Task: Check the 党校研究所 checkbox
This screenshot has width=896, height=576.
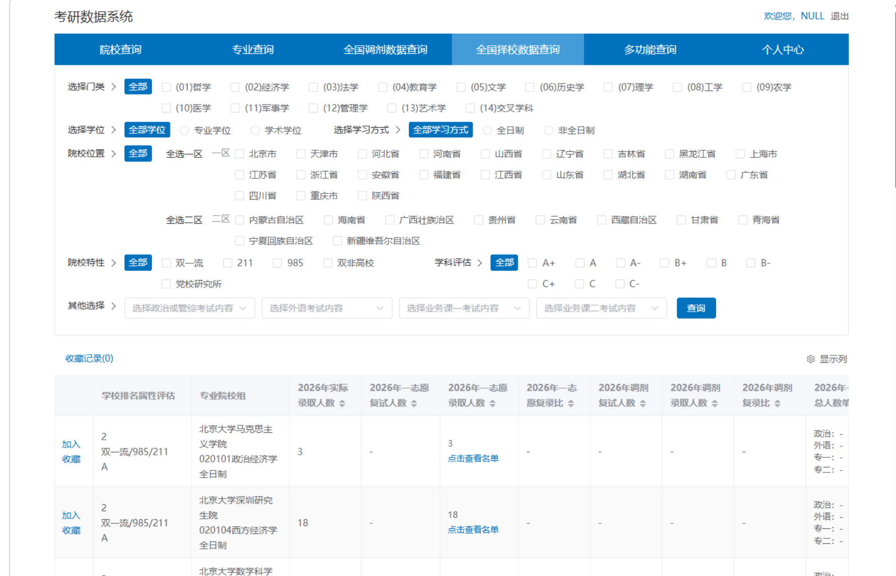Action: 166,284
